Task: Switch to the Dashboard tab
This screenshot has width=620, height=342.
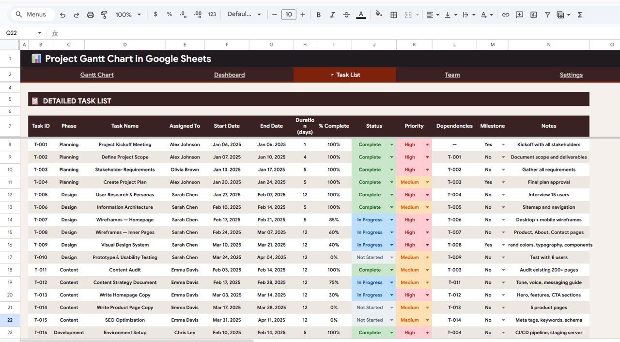Action: click(x=229, y=75)
